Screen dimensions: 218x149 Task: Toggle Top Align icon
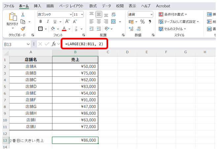pyautogui.click(x=91, y=14)
